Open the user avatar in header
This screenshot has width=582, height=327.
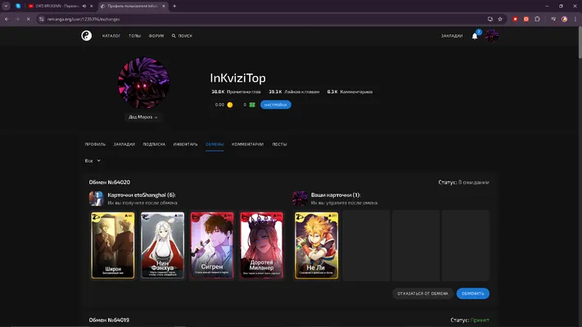(x=491, y=36)
